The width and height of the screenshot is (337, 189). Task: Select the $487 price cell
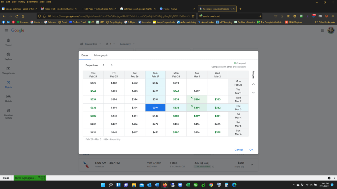pos(197,91)
